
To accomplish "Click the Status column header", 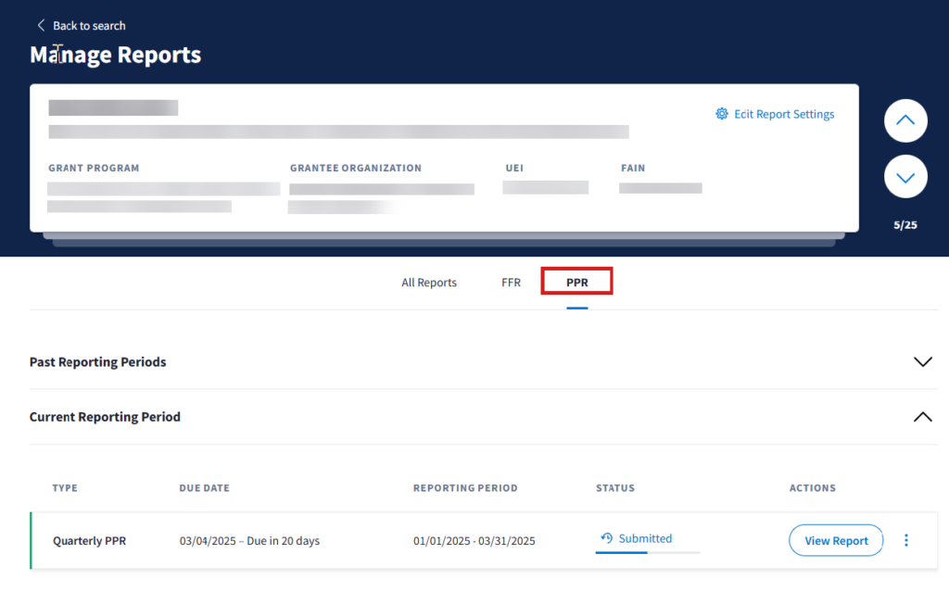I will 614,488.
